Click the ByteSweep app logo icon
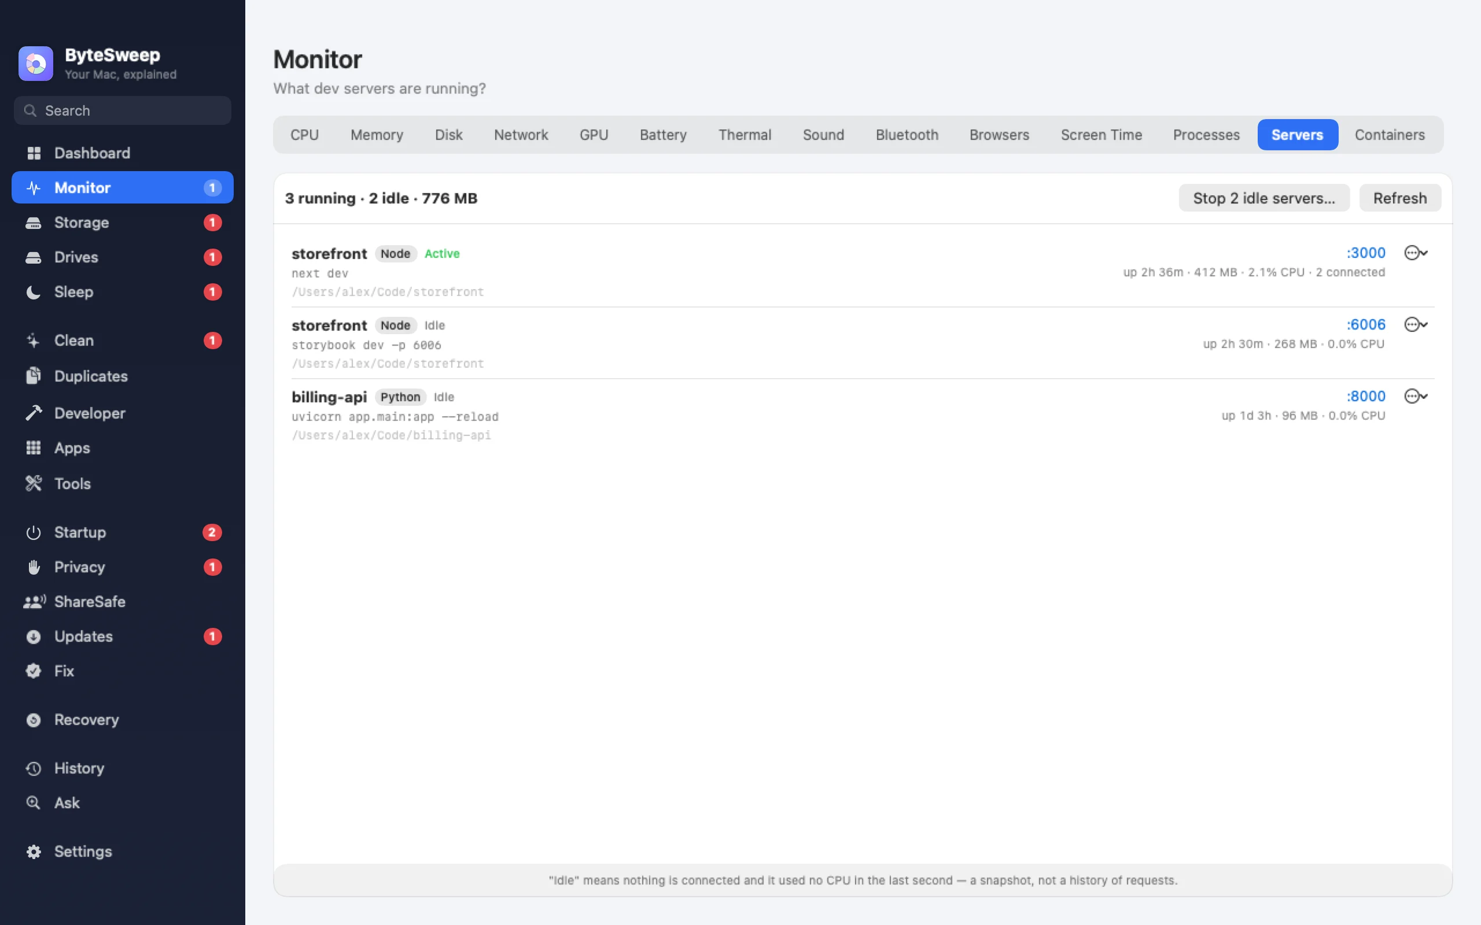Viewport: 1481px width, 925px height. [x=35, y=64]
